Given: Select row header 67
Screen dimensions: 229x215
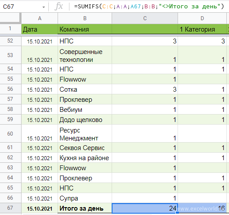Looking at the screenshot, I should [11, 208].
